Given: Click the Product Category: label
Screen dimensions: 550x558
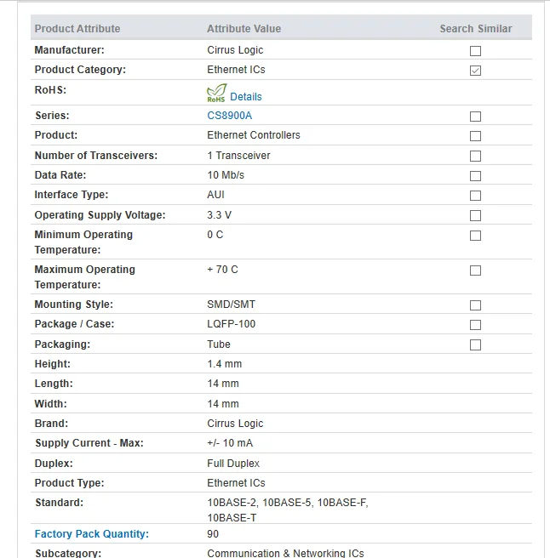Looking at the screenshot, I should point(80,70).
